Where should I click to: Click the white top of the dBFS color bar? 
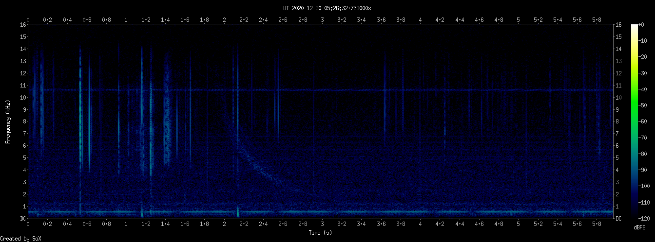pos(634,26)
